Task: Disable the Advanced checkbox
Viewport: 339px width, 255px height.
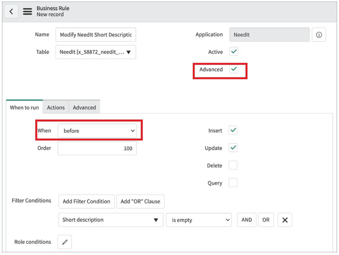Action: click(x=234, y=69)
